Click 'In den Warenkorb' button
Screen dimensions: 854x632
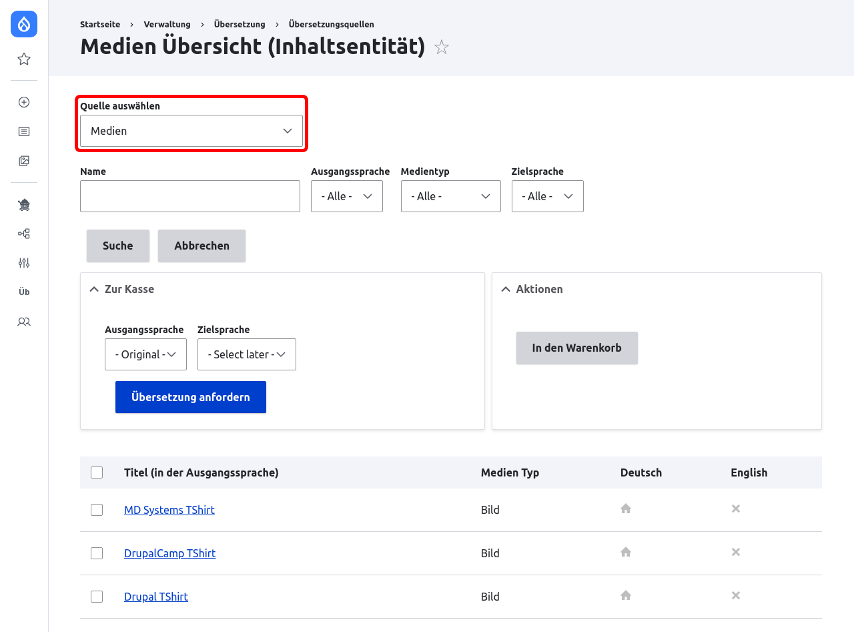pos(577,348)
